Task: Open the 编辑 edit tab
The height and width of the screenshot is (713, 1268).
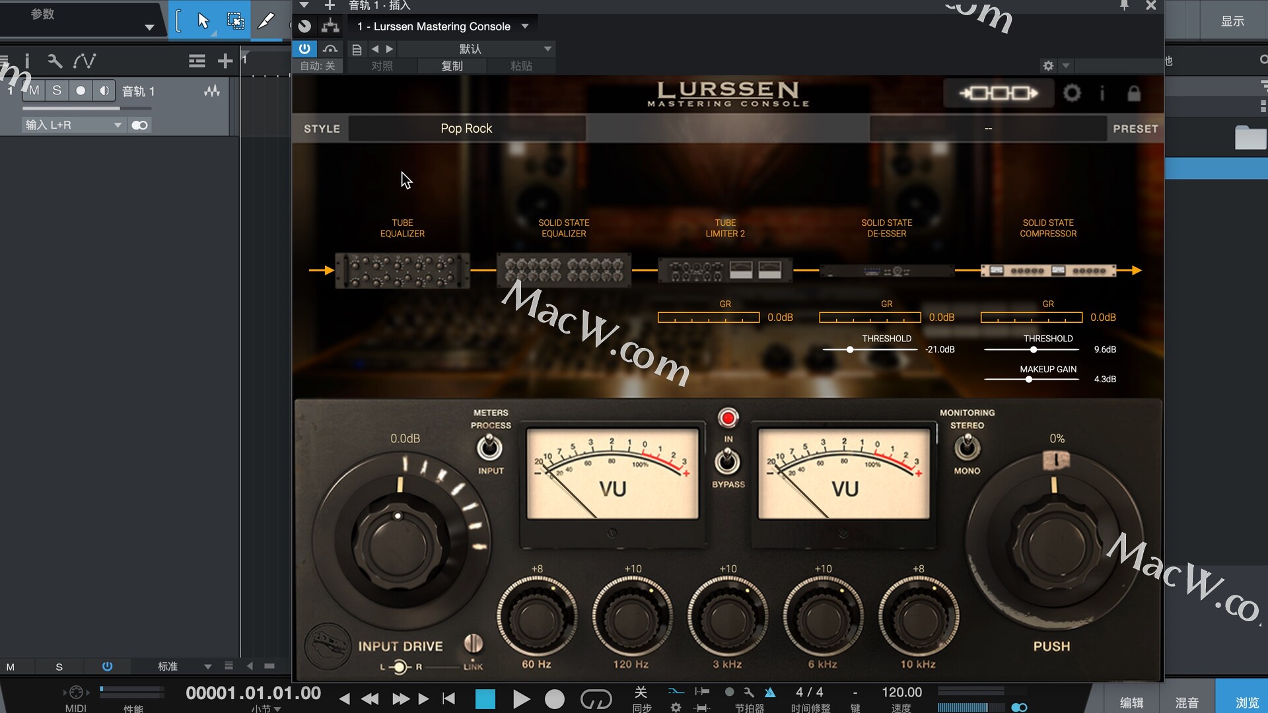Action: (1131, 702)
